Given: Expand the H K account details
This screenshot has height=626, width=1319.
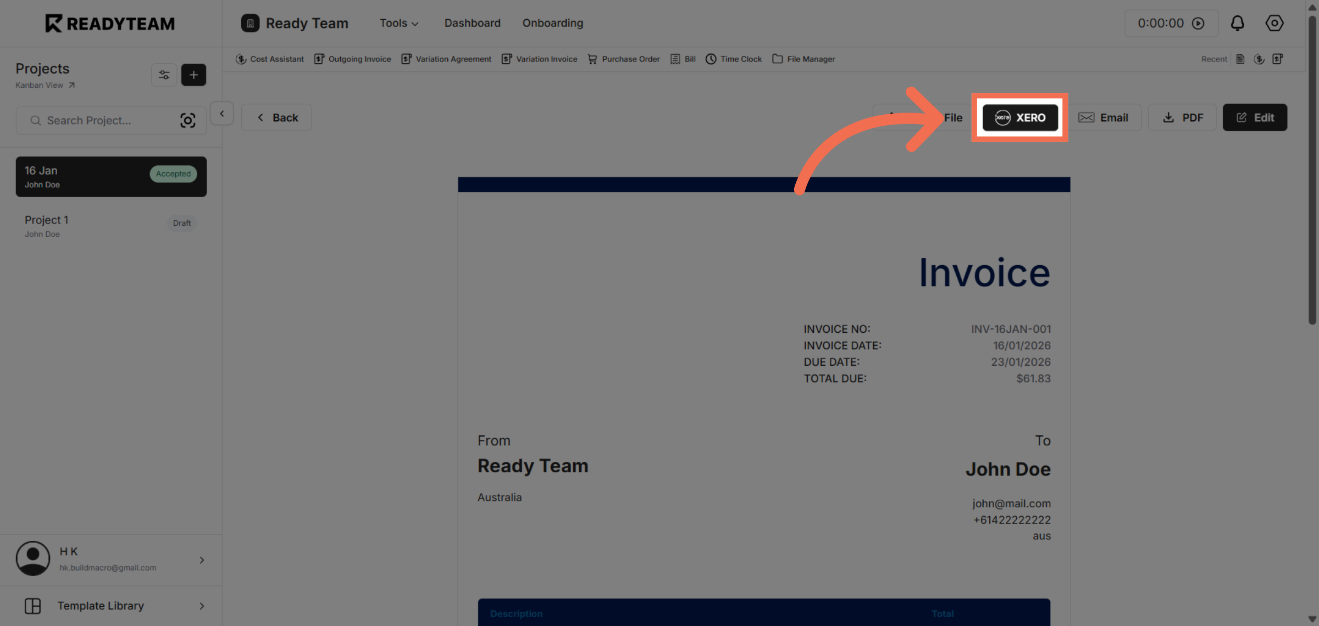Looking at the screenshot, I should click(202, 560).
